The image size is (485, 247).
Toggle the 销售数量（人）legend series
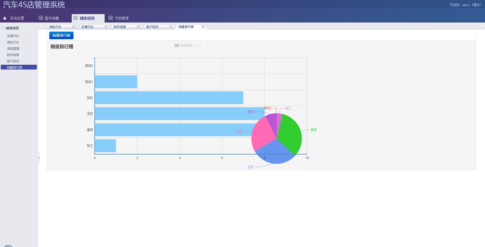click(187, 46)
